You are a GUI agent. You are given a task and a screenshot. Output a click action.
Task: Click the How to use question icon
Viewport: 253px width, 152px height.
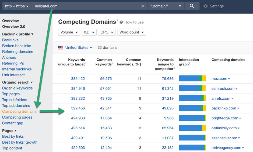click(x=121, y=22)
